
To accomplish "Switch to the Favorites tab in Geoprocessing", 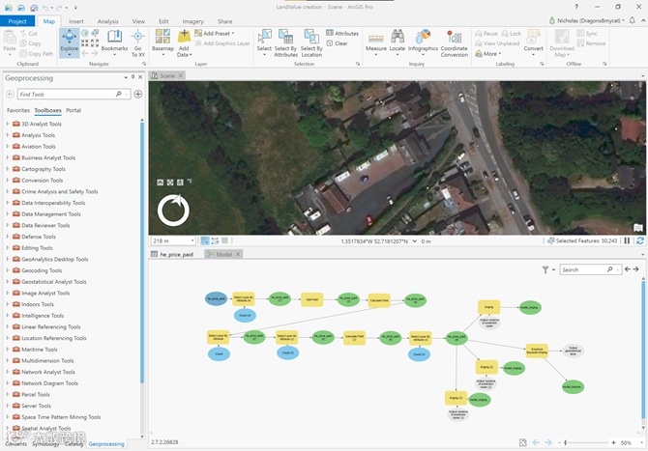I will (18, 111).
